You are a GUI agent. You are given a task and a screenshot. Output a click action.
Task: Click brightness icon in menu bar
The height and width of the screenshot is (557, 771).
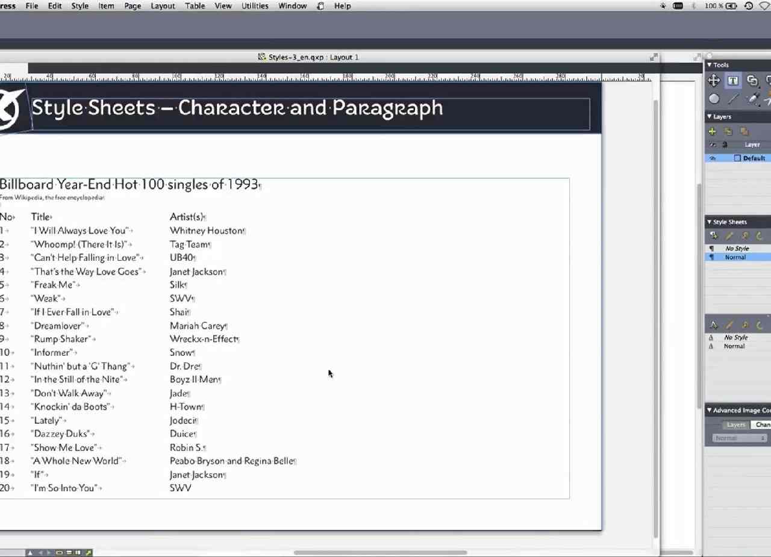click(x=663, y=6)
